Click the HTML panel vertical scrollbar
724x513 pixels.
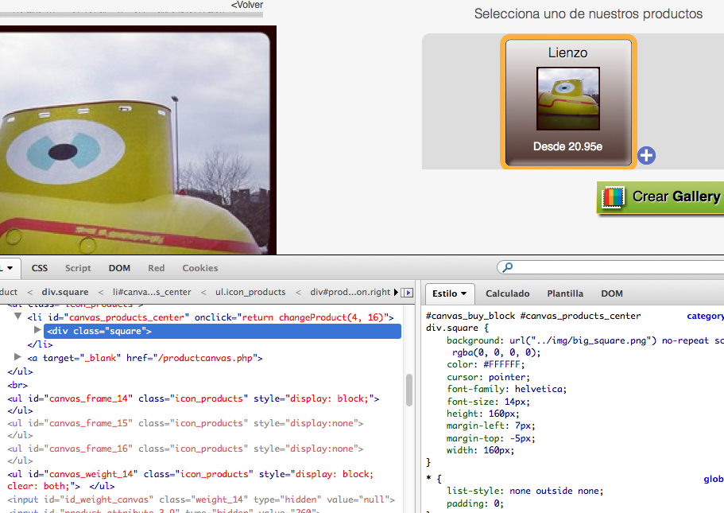(x=409, y=390)
